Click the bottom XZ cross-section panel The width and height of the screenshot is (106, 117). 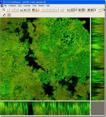click(45, 108)
